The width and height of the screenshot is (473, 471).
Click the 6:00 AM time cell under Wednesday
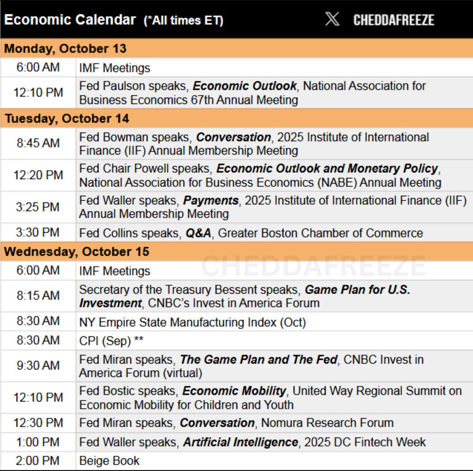38,271
